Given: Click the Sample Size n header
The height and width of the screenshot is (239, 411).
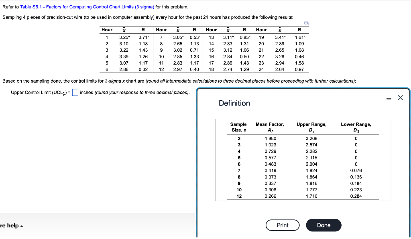Looking at the screenshot, I should [x=238, y=126].
